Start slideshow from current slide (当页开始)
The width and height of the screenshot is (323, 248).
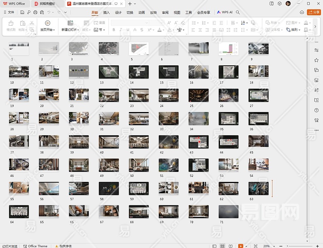pyautogui.click(x=48, y=23)
